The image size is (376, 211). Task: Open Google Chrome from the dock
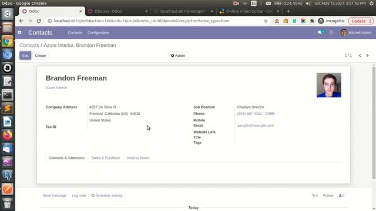click(8, 42)
